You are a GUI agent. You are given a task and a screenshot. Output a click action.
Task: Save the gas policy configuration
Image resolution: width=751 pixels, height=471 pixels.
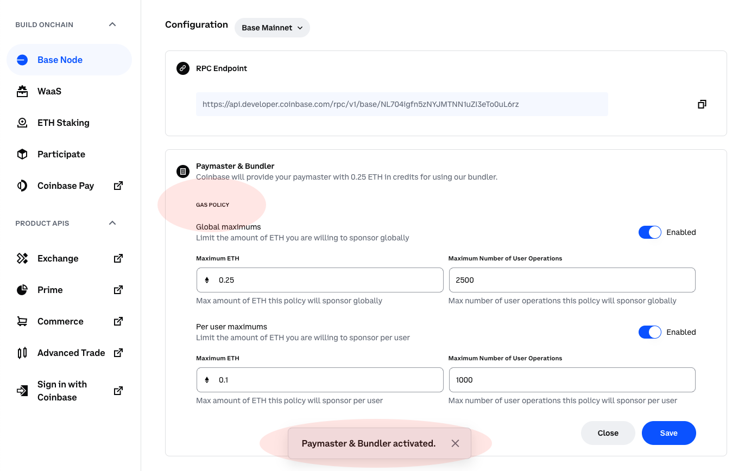[668, 433]
